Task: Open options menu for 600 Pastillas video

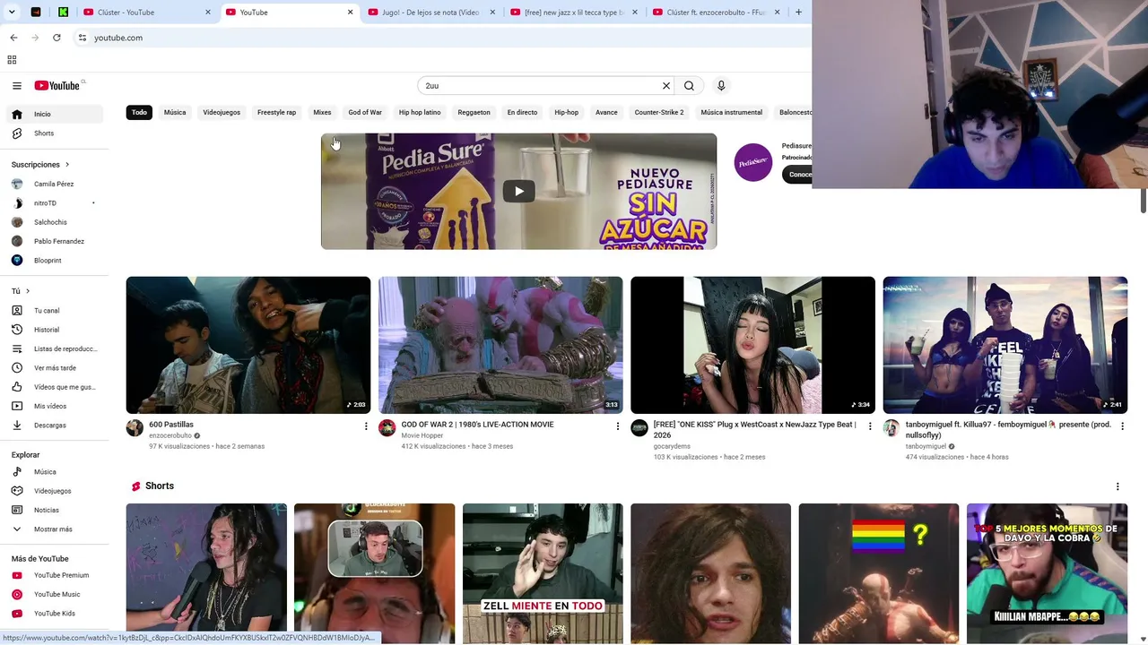Action: pos(365,426)
